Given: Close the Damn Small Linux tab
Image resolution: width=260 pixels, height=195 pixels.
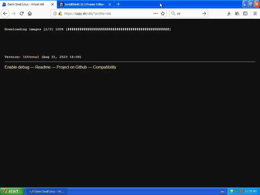Looking at the screenshot, I should coord(53,4).
